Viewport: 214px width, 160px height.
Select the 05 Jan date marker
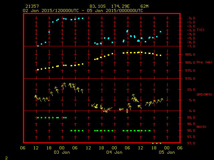pyautogui.click(x=167, y=152)
